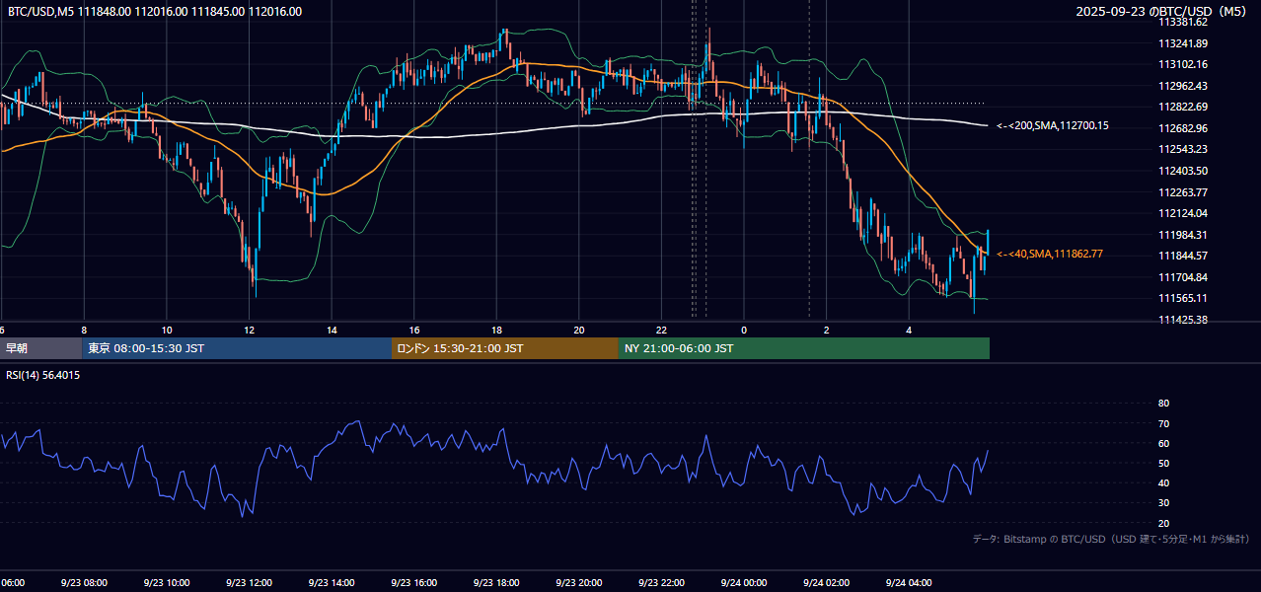Select the NY 21:00-06:00 JST session bar
The width and height of the screenshot is (1261, 592).
(x=804, y=348)
